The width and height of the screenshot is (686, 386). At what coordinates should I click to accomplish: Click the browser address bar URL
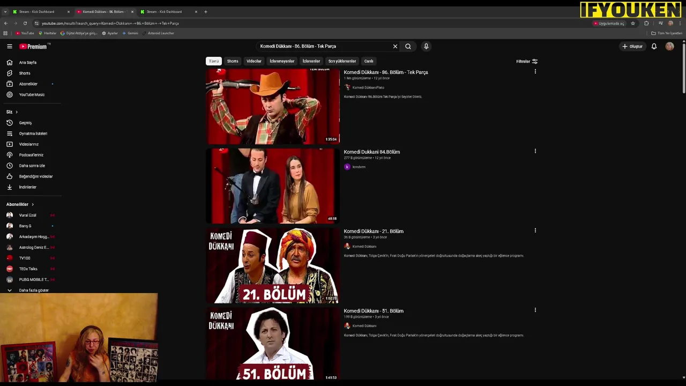coord(110,24)
